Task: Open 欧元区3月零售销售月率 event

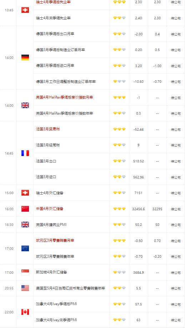Action: (x=55, y=241)
